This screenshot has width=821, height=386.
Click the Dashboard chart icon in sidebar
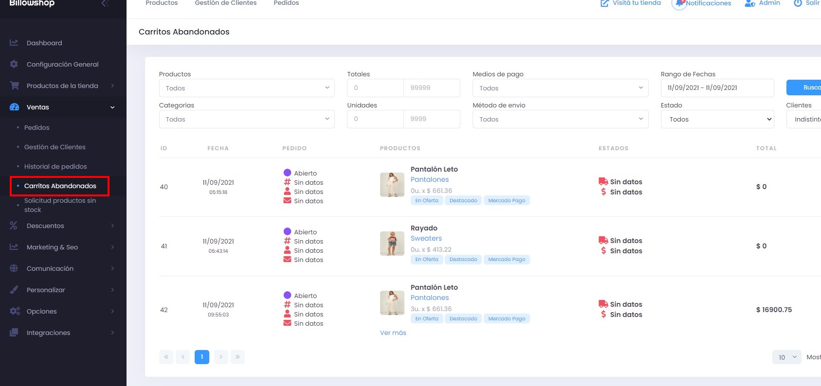pos(14,43)
